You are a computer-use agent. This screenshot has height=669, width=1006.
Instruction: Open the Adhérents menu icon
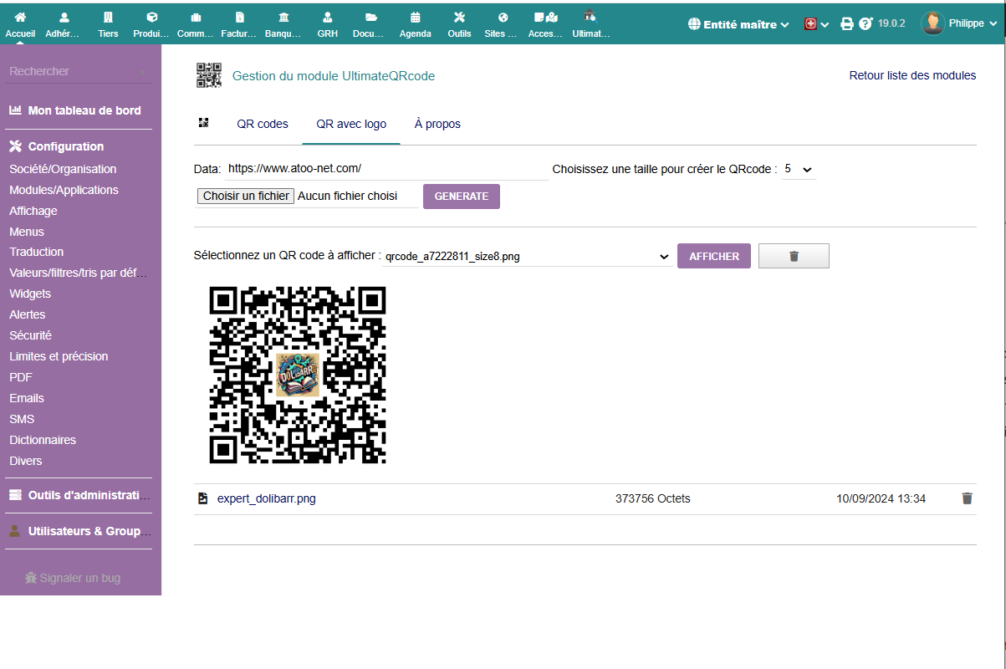pyautogui.click(x=64, y=17)
